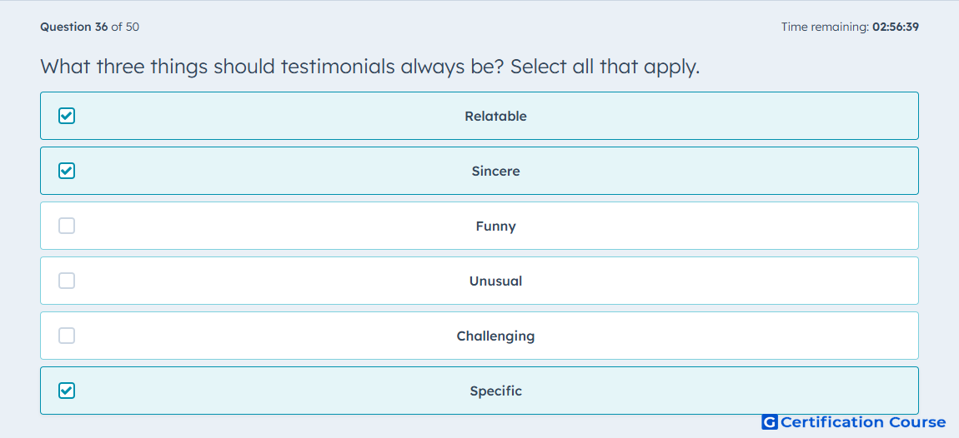
Task: Select the Relatable answer label
Action: [495, 116]
